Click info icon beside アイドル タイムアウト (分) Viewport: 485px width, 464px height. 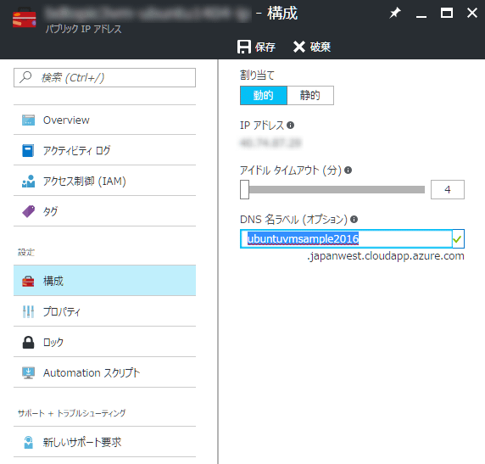(x=348, y=170)
